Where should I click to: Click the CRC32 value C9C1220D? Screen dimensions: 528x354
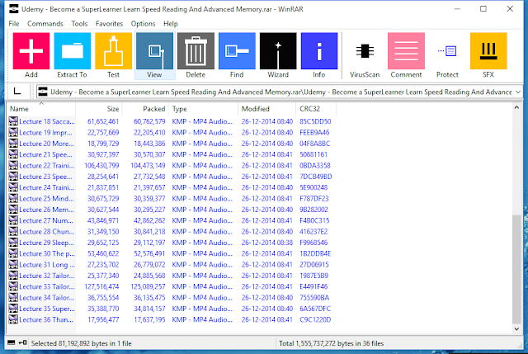[x=315, y=319]
